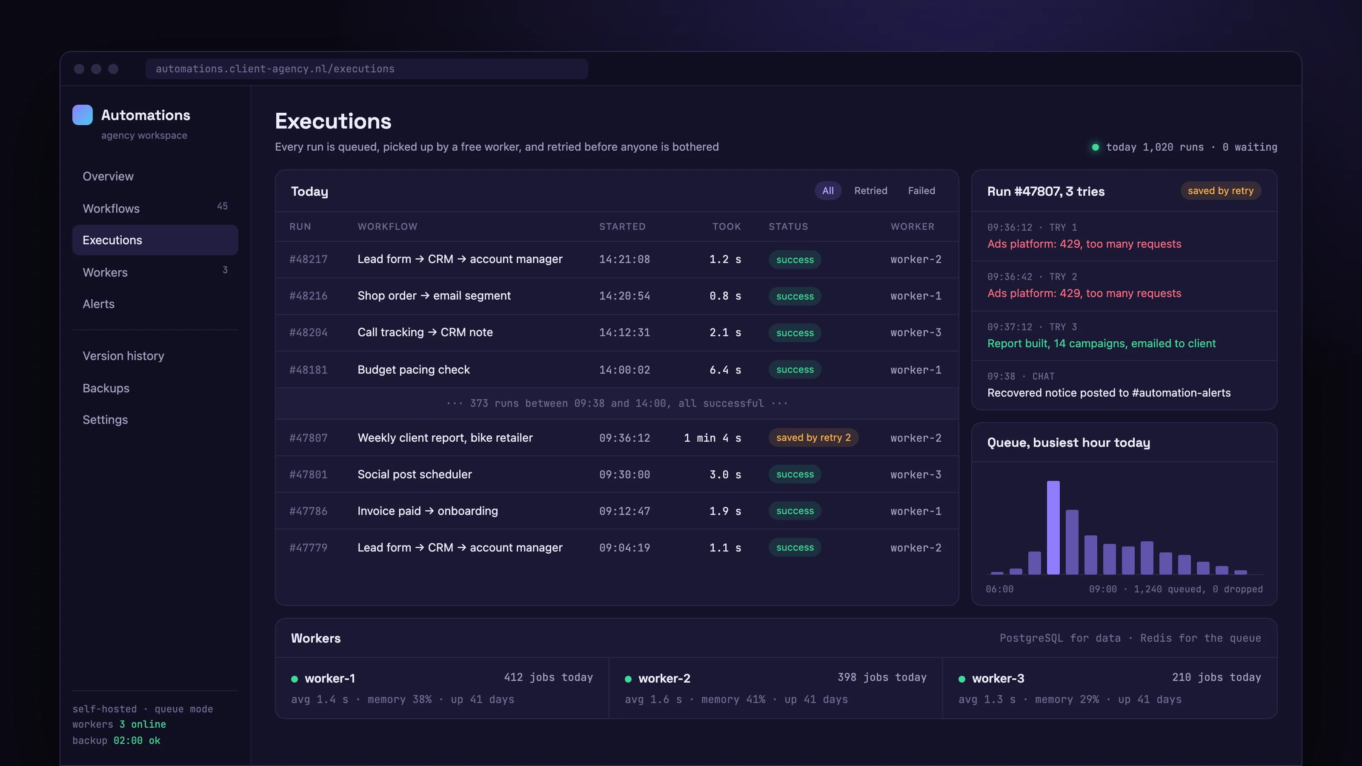Click the 'saved by retry 2' status badge

[x=813, y=438]
